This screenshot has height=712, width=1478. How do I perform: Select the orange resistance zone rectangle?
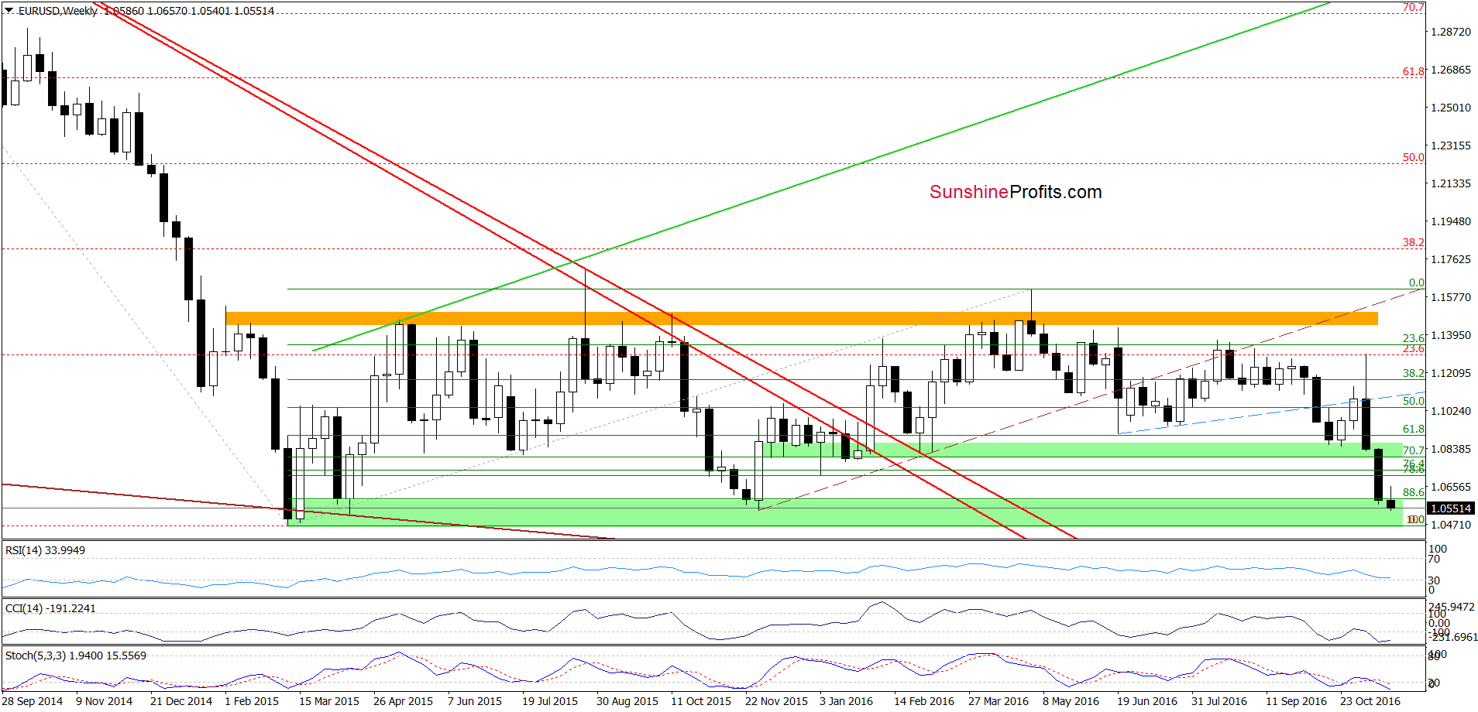802,318
